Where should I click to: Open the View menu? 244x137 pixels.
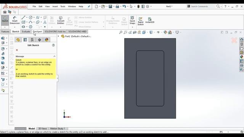(x=47, y=6)
